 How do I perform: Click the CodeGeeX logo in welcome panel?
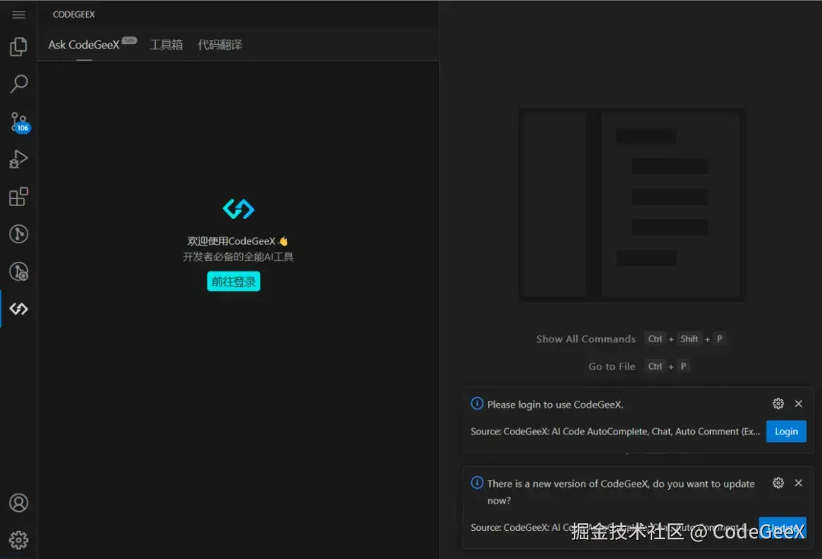238,209
